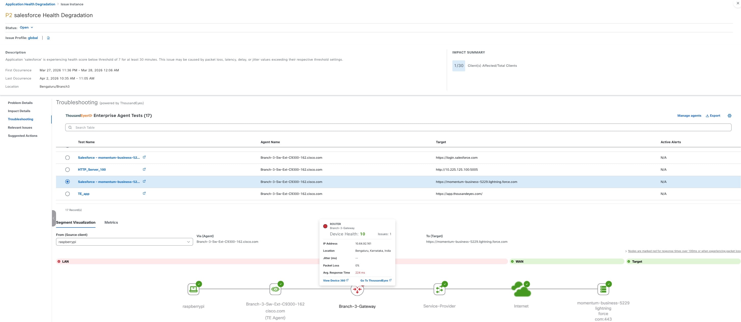Open the TE_app external link icon
Image resolution: width=741 pixels, height=322 pixels.
144,193
